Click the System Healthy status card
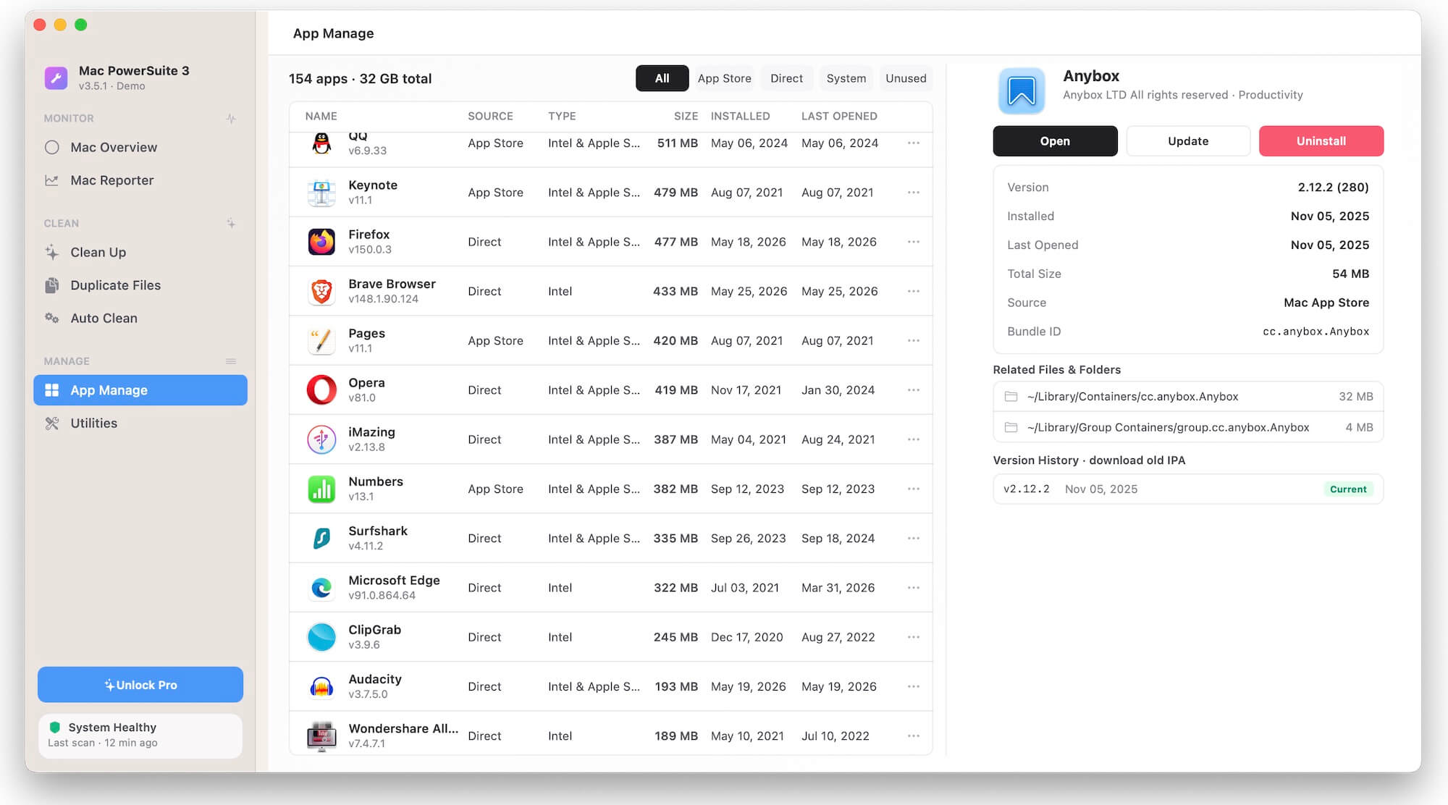This screenshot has width=1448, height=805. (x=140, y=736)
